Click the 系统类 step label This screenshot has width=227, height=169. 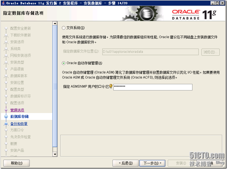point(15,49)
